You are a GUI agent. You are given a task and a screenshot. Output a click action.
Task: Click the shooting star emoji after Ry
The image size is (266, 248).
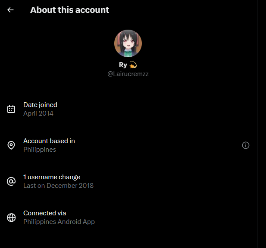(133, 65)
